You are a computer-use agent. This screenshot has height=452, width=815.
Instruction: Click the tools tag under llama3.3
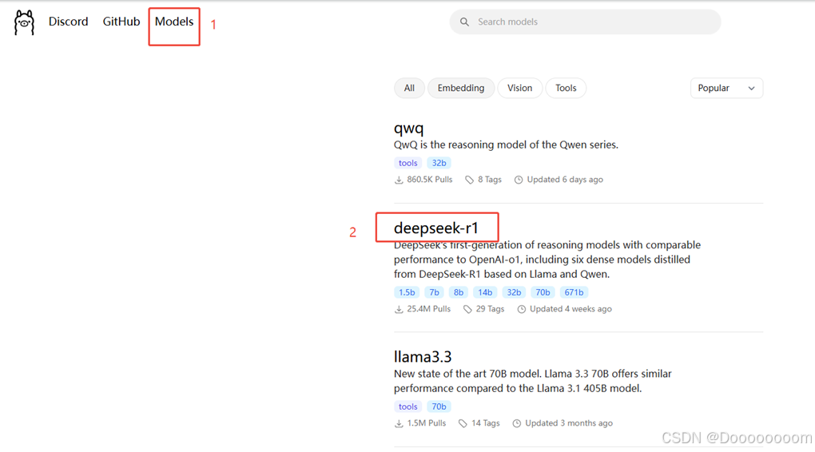408,406
